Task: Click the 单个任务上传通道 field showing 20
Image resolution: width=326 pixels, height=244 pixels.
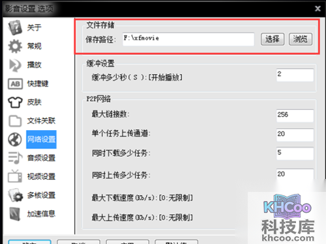Action: (295, 135)
